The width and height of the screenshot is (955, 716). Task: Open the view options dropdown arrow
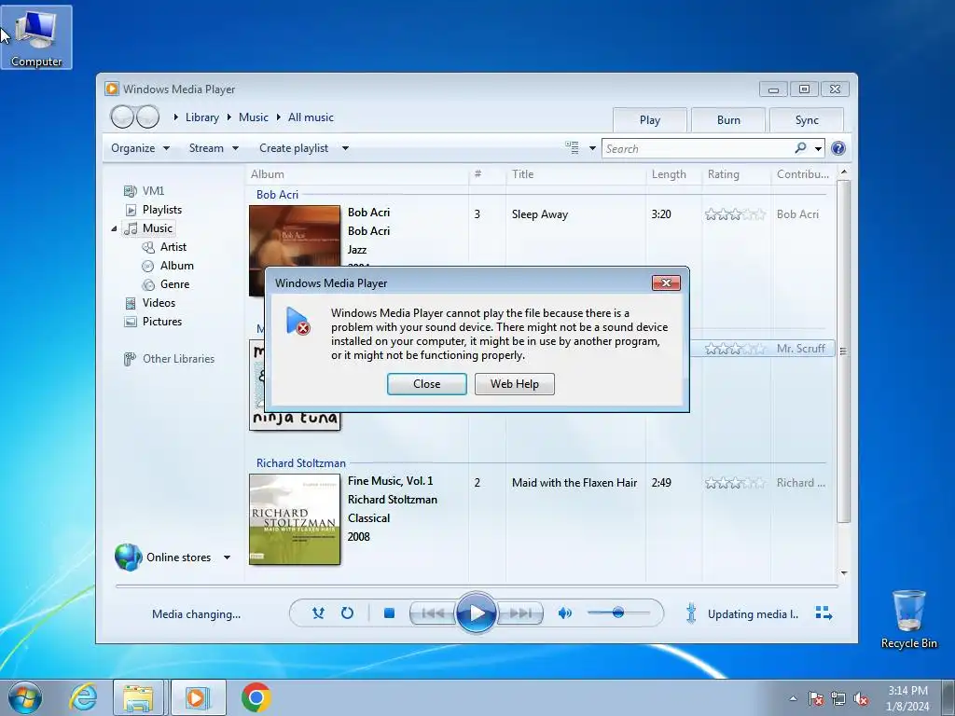tap(592, 148)
